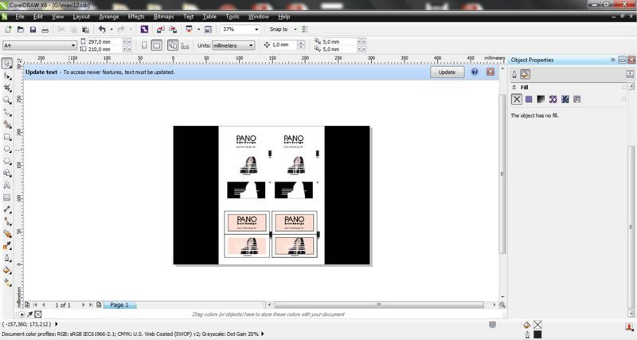Select PostScript Fill type
Viewport: 637px width, 340px height.
pyautogui.click(x=576, y=99)
